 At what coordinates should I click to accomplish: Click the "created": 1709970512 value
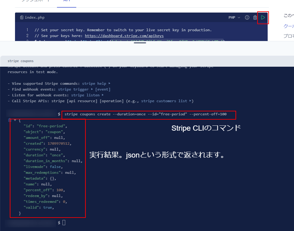click(58, 143)
